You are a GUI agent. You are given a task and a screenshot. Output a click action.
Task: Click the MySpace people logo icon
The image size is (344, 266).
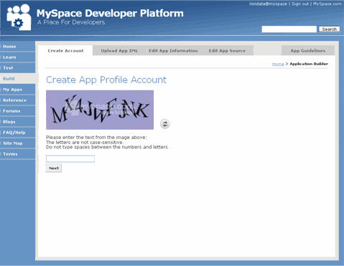click(x=19, y=17)
